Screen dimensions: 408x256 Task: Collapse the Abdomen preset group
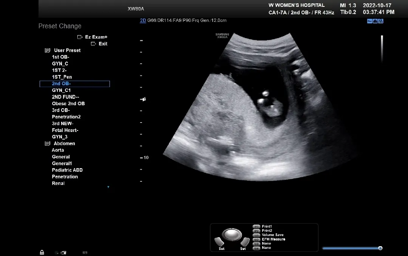[x=47, y=144]
